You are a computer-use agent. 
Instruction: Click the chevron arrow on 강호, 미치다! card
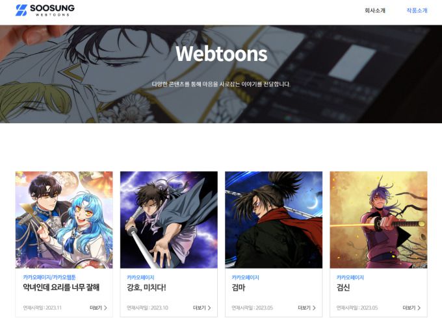(209, 308)
